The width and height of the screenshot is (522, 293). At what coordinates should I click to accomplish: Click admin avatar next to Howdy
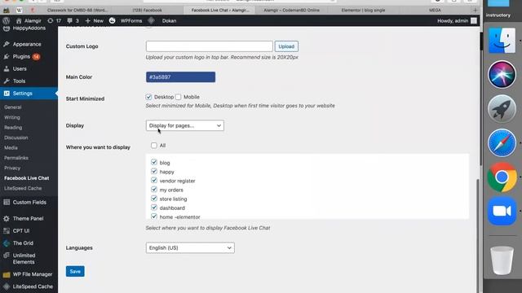click(x=474, y=20)
